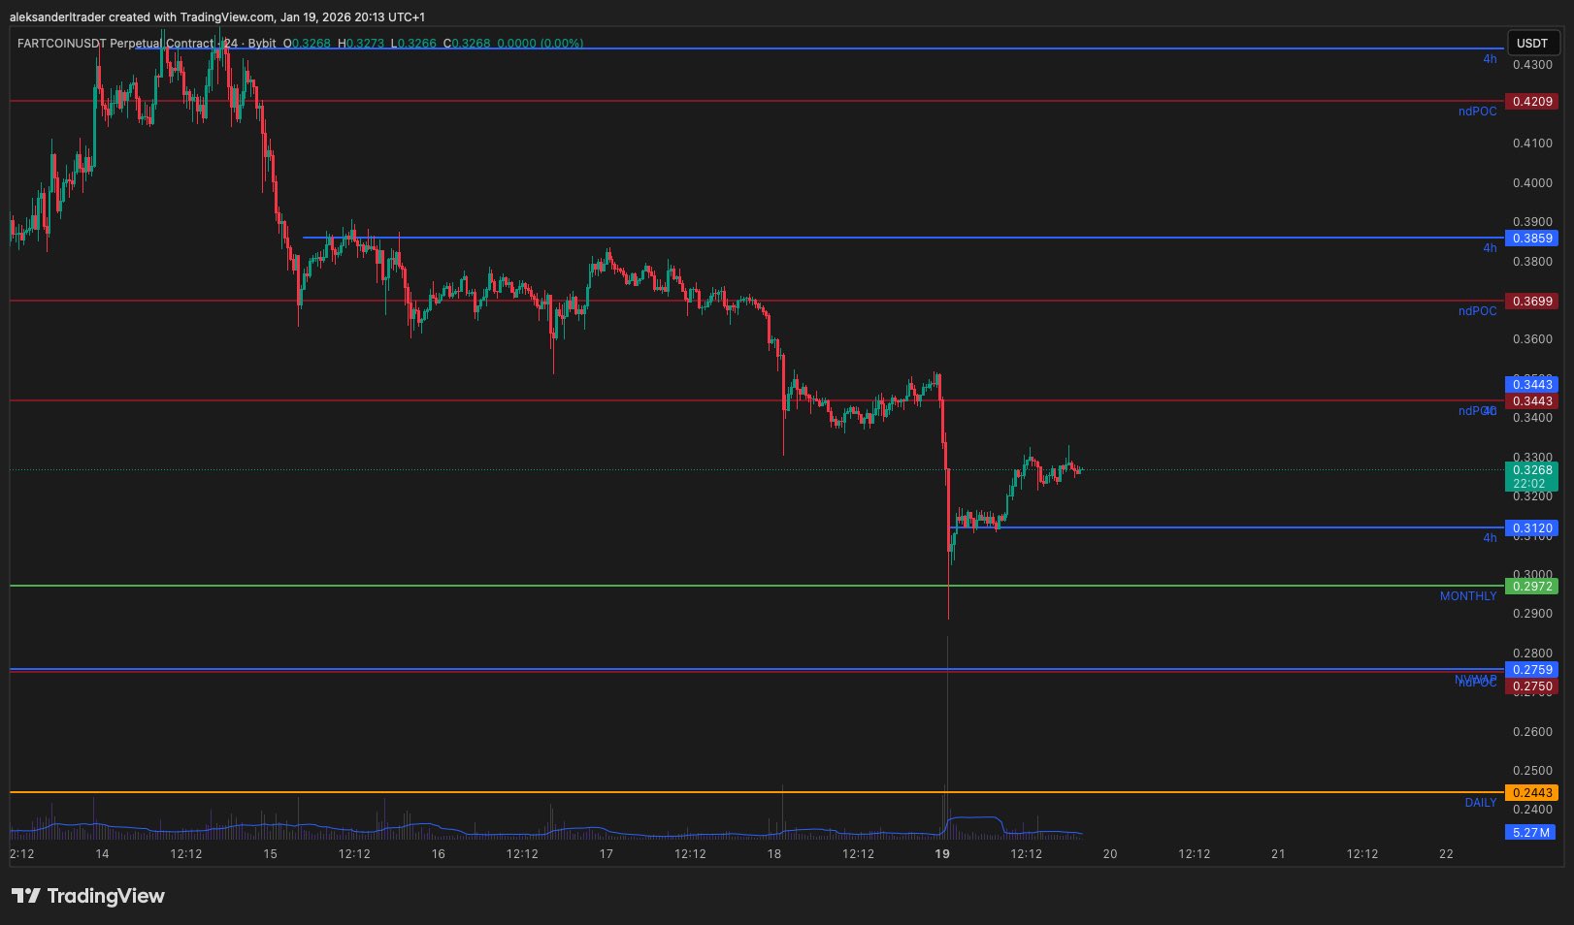Click date 18 on the time axis
Screen dimensions: 1574x925
point(774,854)
